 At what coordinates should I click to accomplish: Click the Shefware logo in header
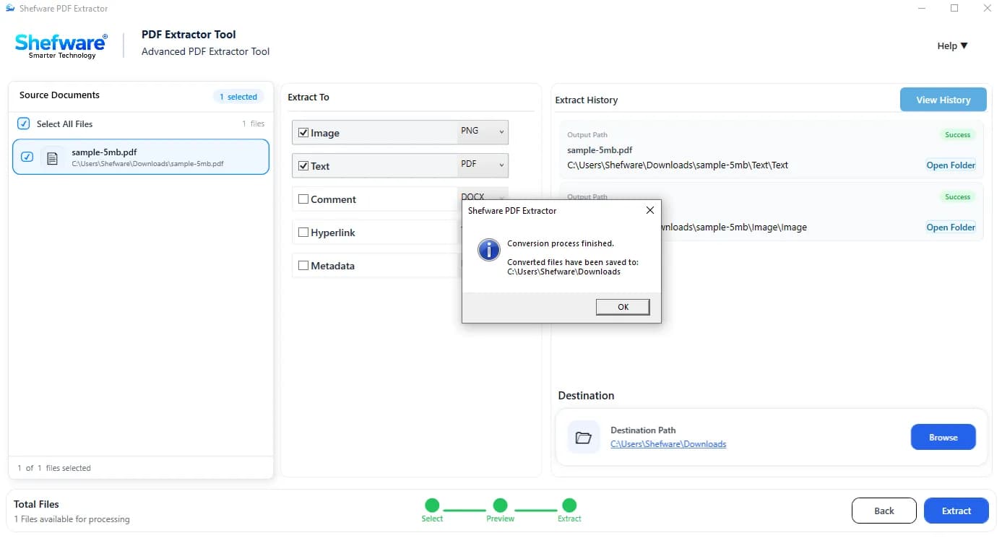[61, 45]
